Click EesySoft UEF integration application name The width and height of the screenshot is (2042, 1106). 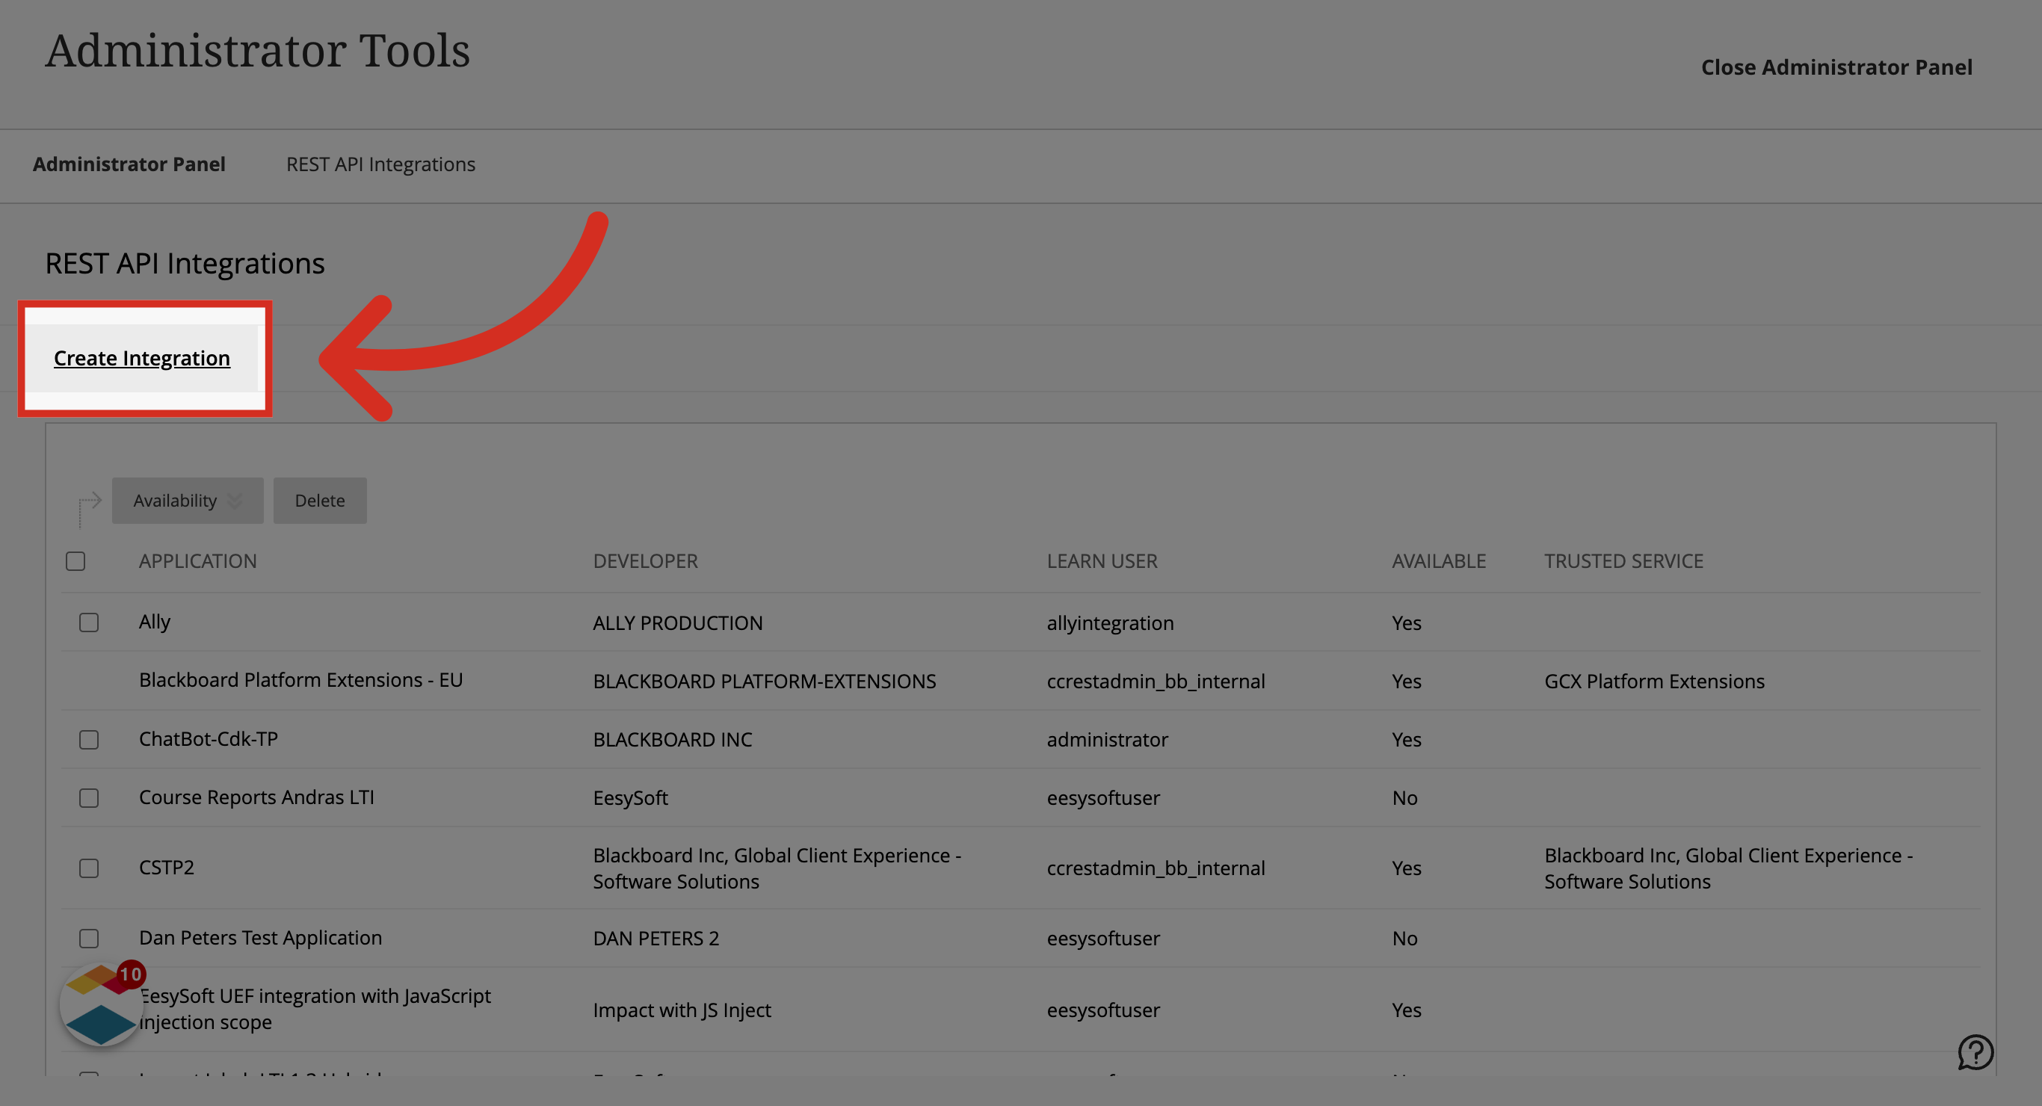point(315,1010)
